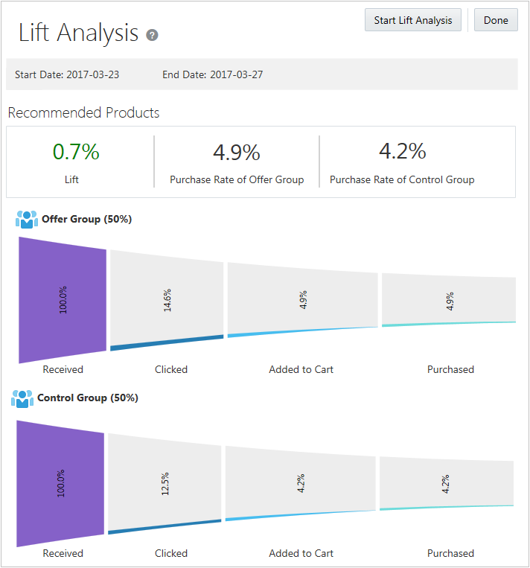Click the Done button

pyautogui.click(x=496, y=20)
